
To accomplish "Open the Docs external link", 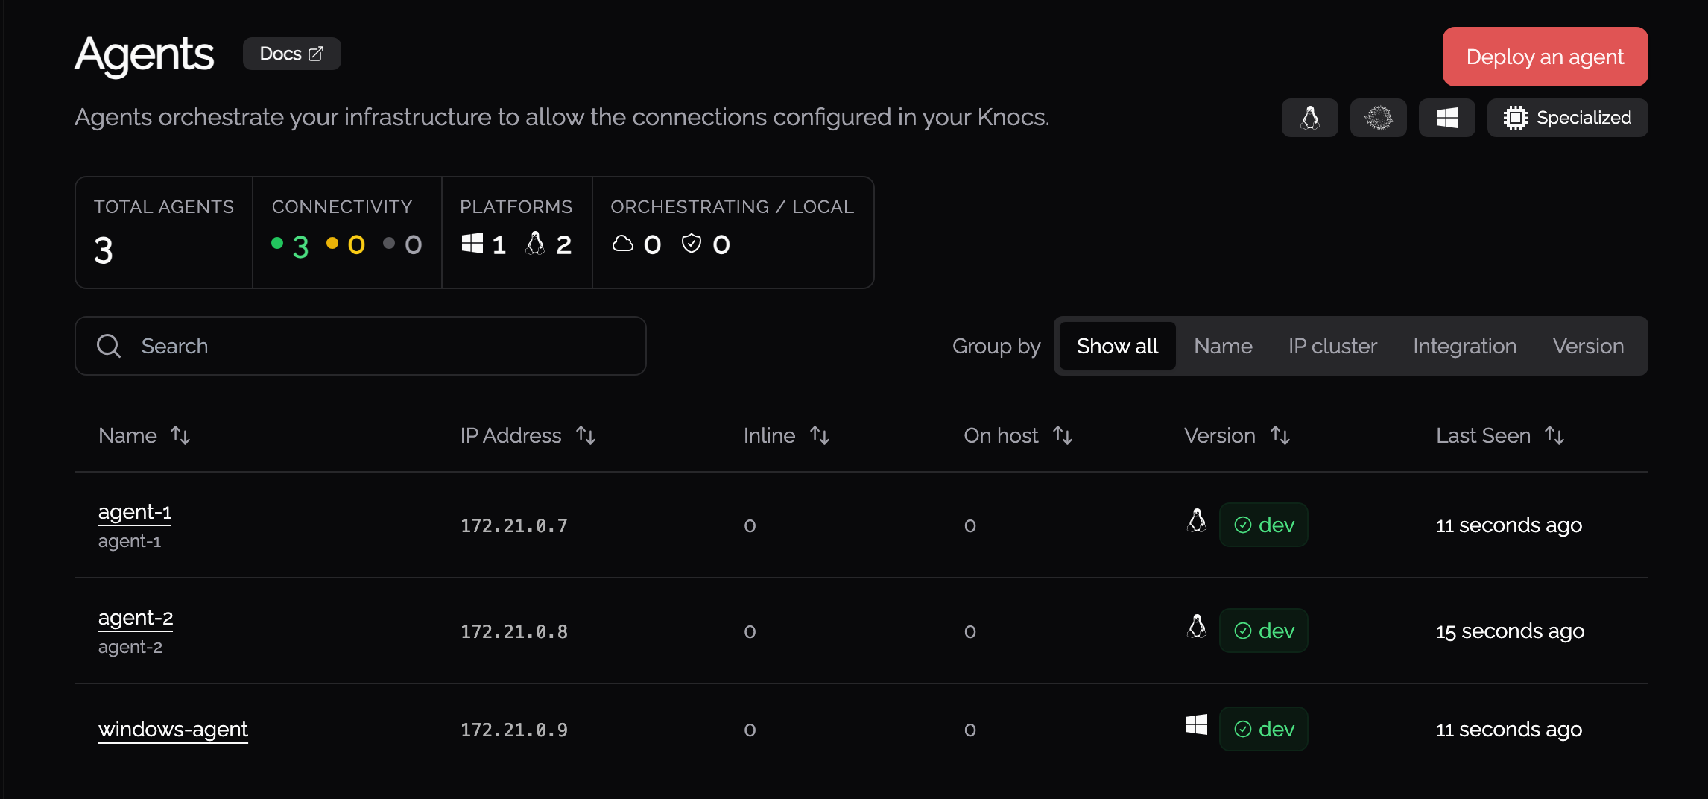I will [x=291, y=54].
